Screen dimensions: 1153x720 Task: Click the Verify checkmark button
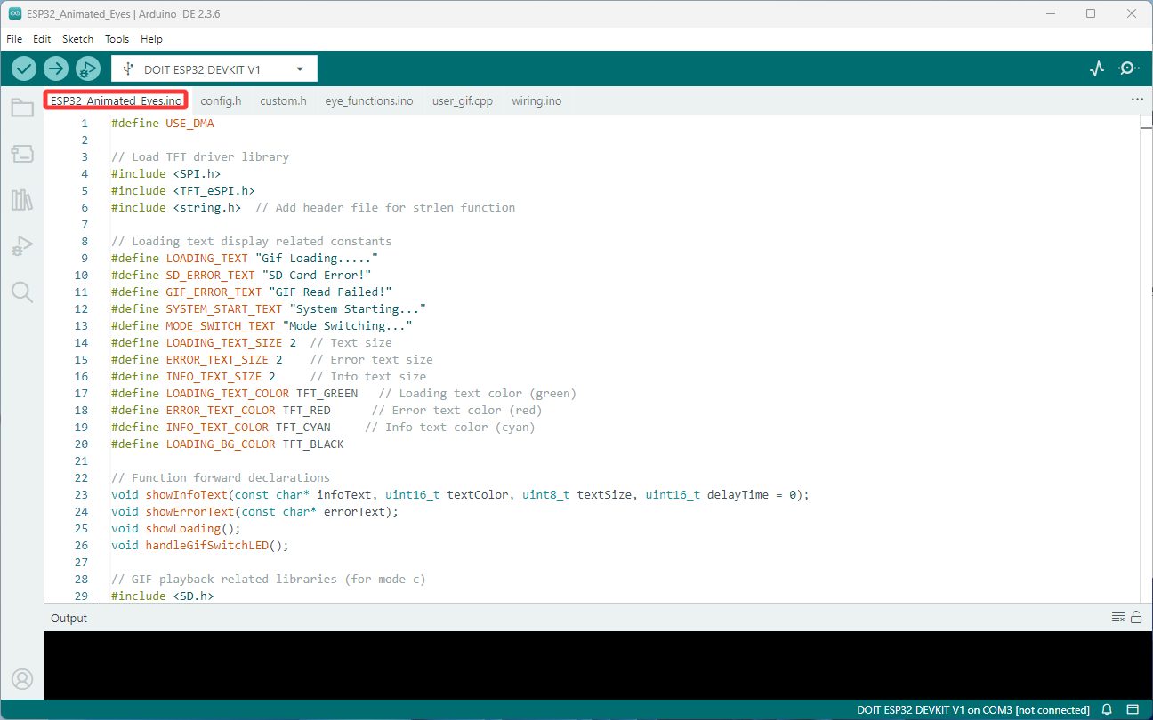[24, 68]
